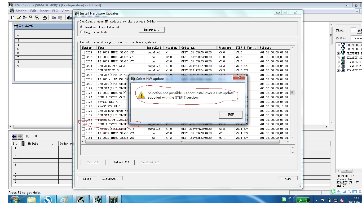Click the Open online station icon
The image size is (362, 203).
point(25,18)
